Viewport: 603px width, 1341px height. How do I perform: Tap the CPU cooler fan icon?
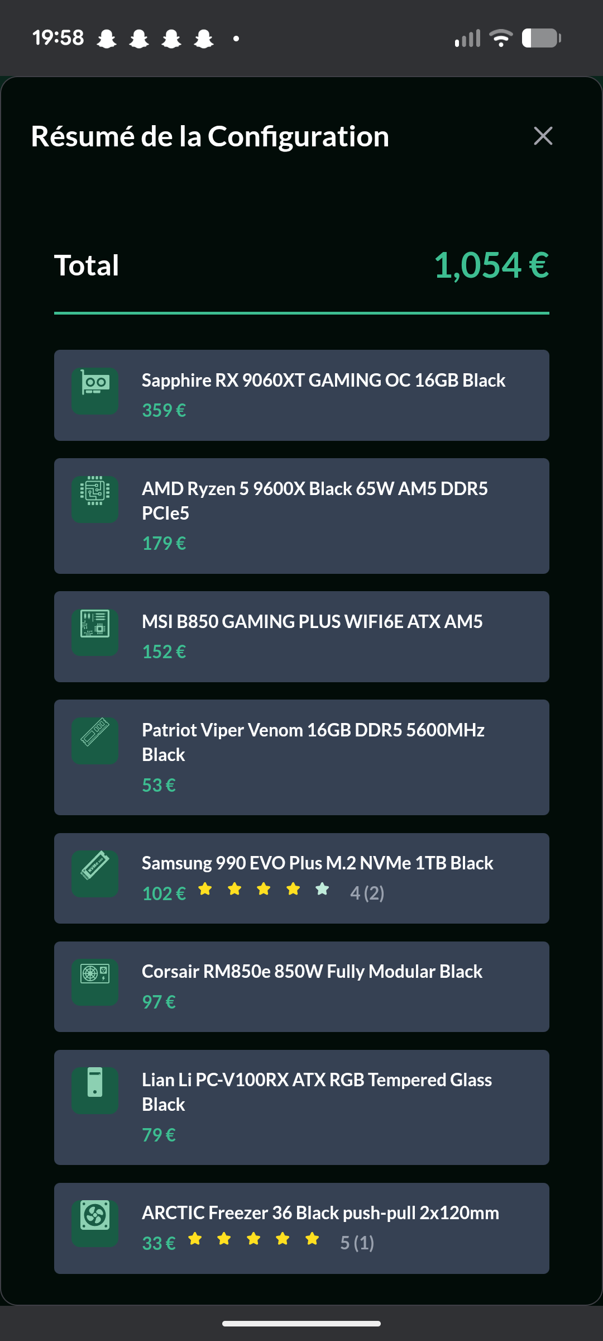click(x=95, y=1223)
